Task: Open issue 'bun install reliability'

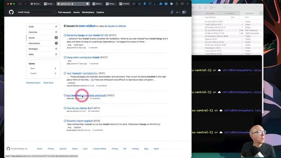Action: point(82,73)
